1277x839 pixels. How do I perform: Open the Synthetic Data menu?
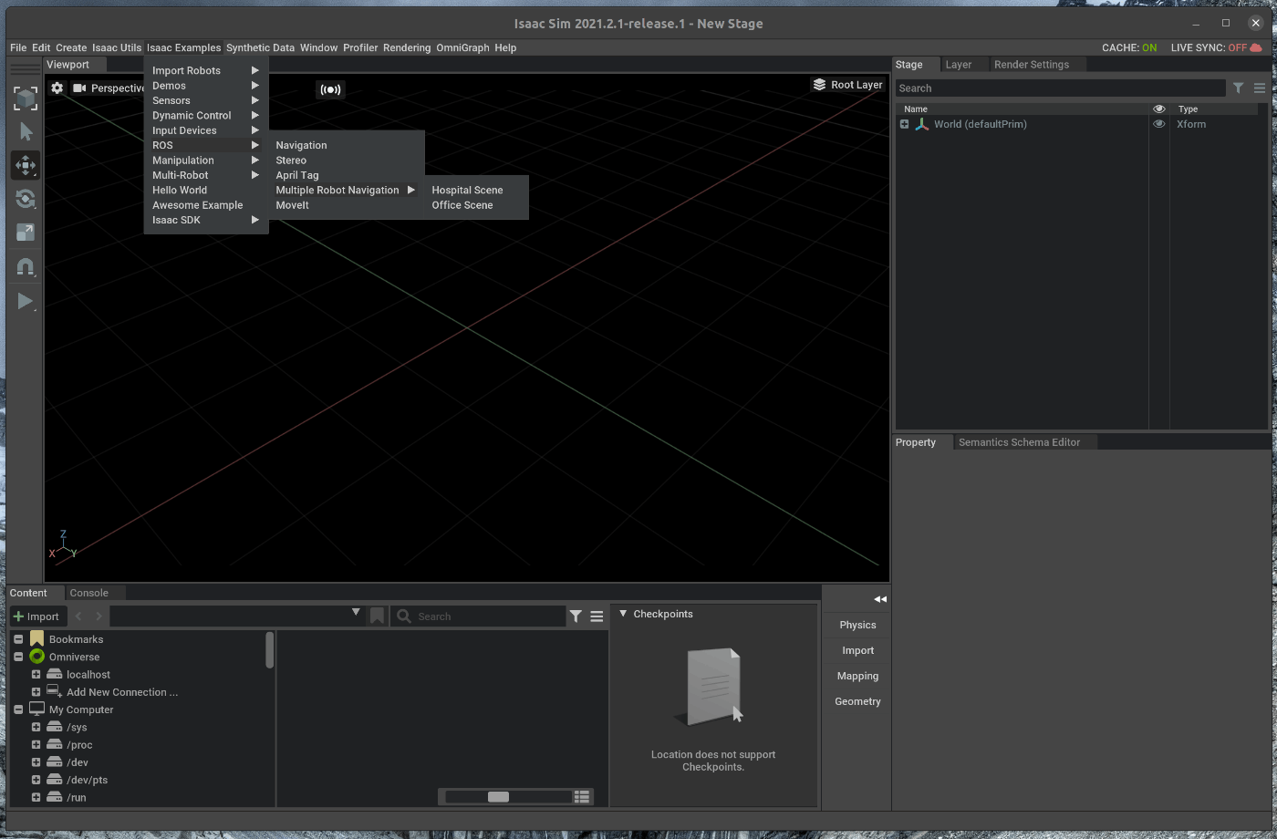[260, 47]
